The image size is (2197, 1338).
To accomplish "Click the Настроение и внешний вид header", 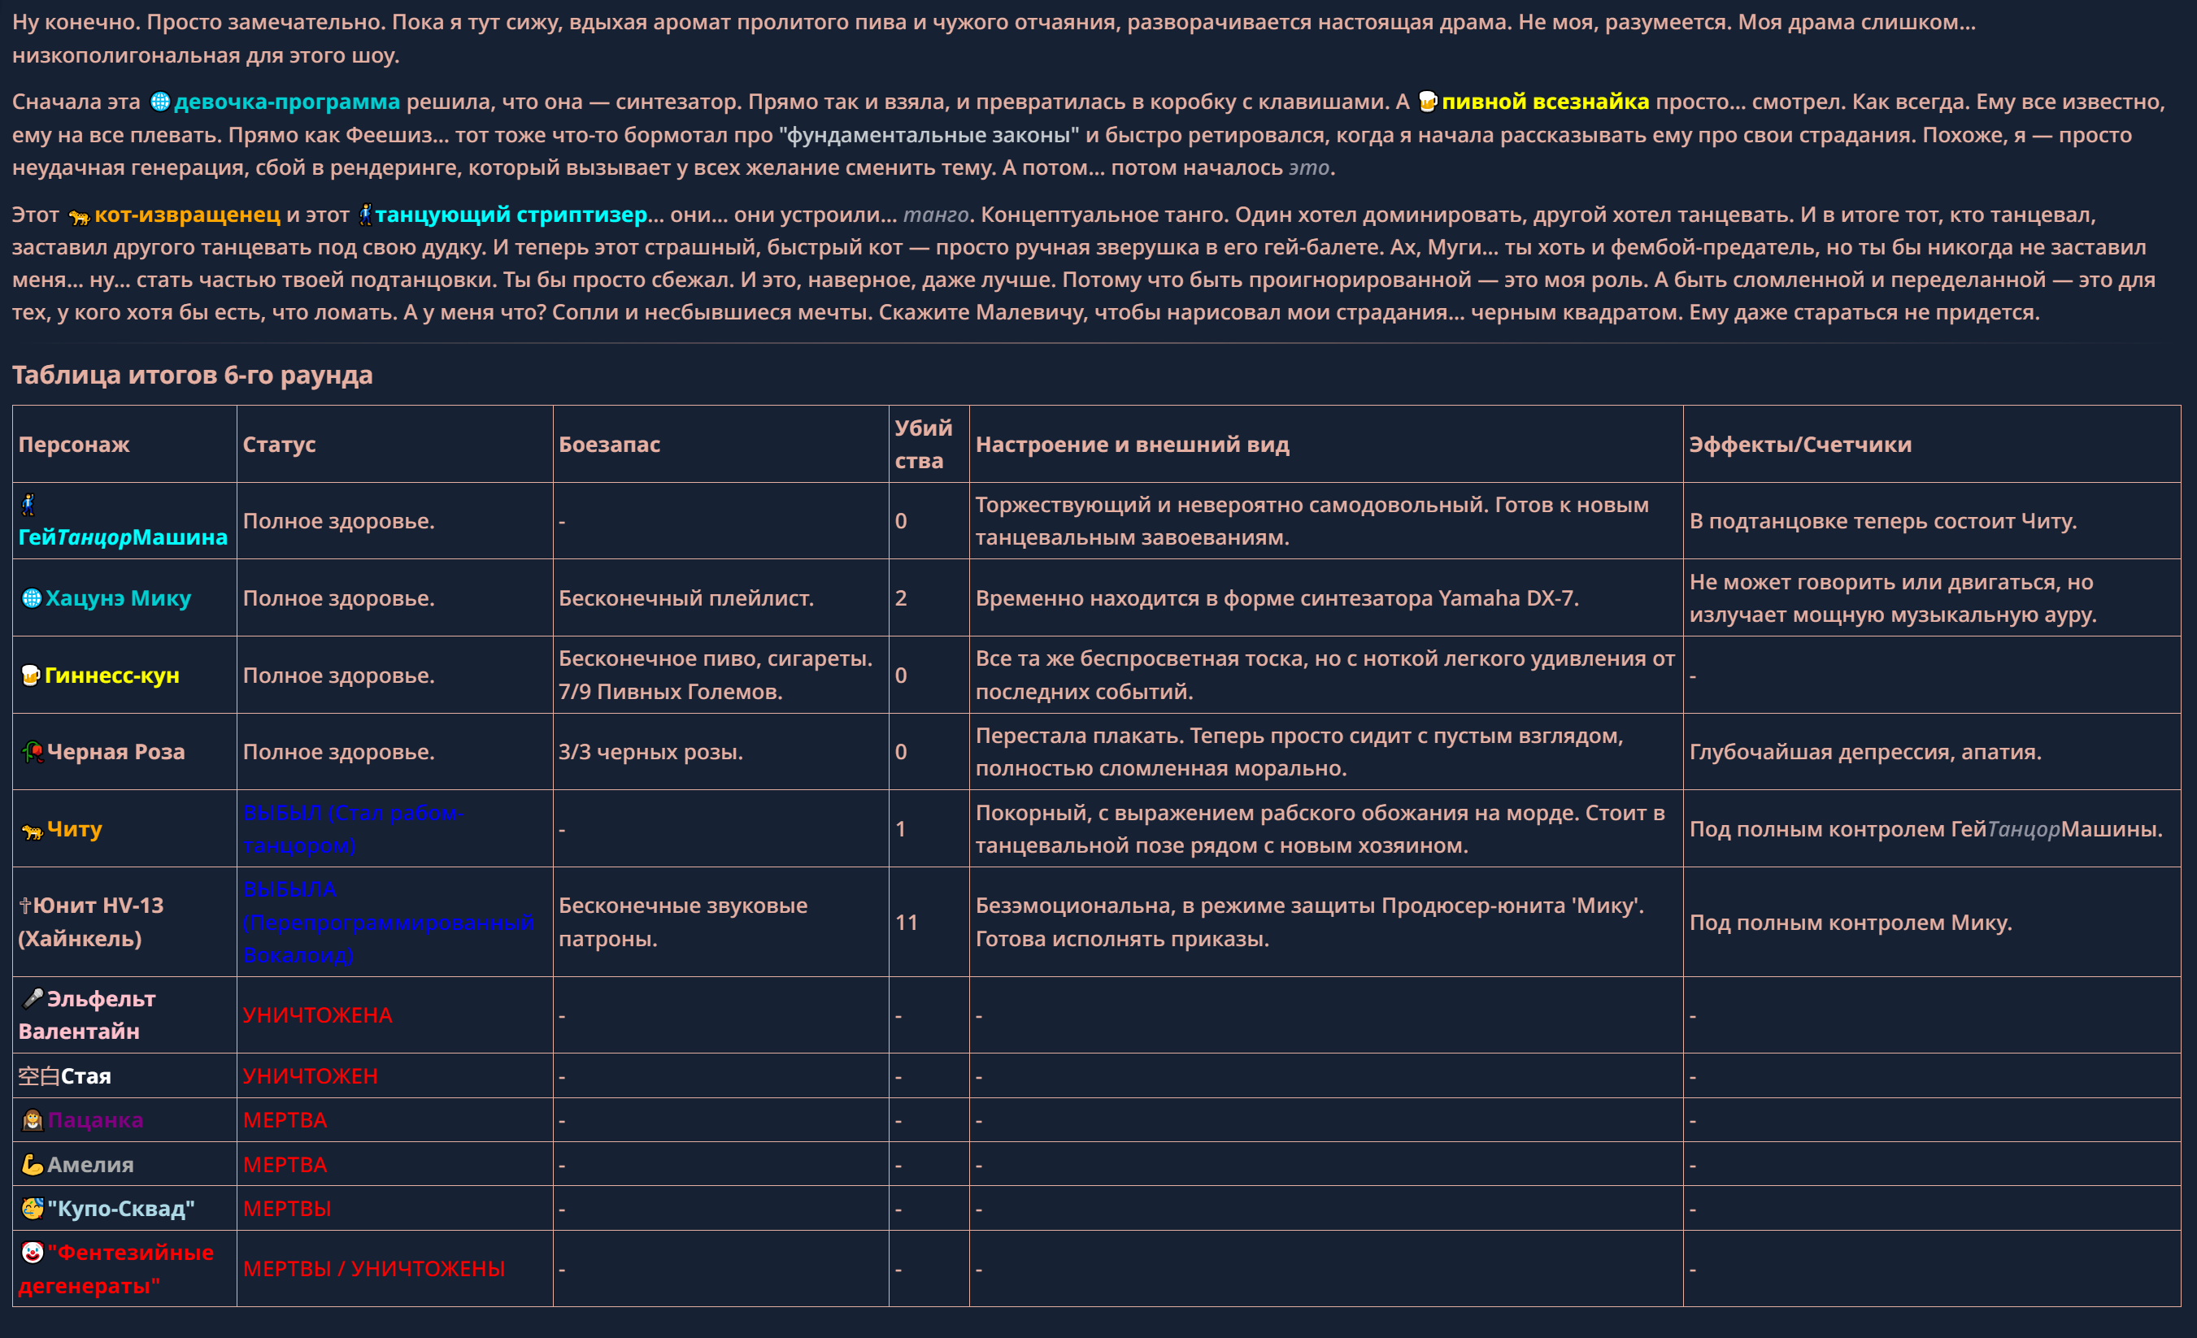I will (1133, 444).
